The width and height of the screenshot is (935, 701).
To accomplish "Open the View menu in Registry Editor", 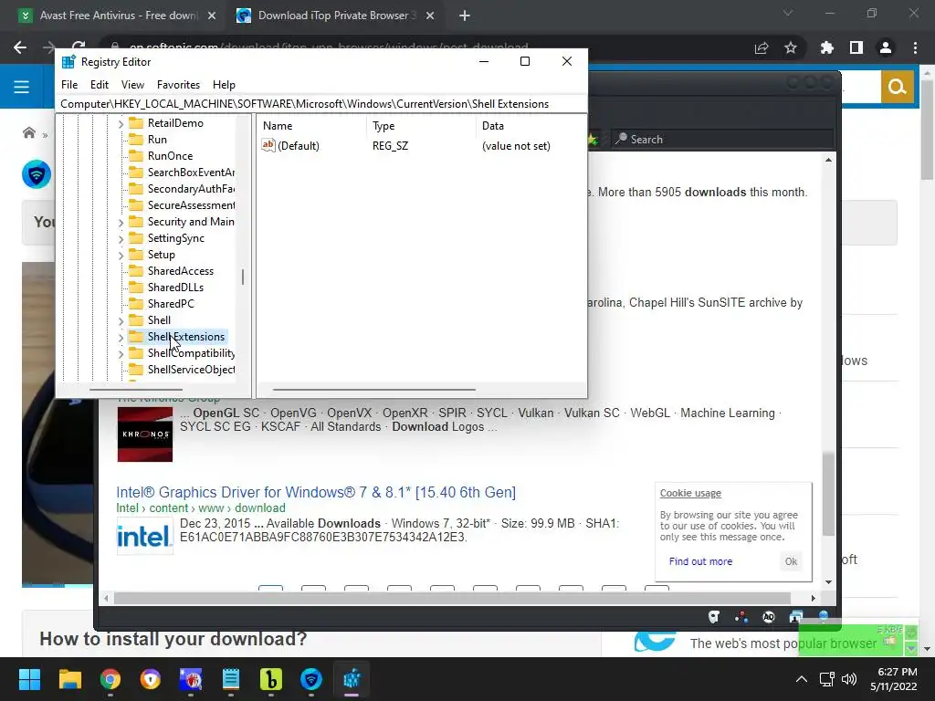I will pos(132,85).
